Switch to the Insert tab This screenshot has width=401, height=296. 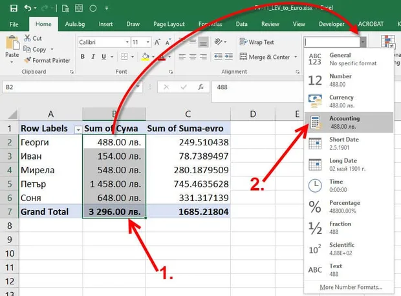105,24
